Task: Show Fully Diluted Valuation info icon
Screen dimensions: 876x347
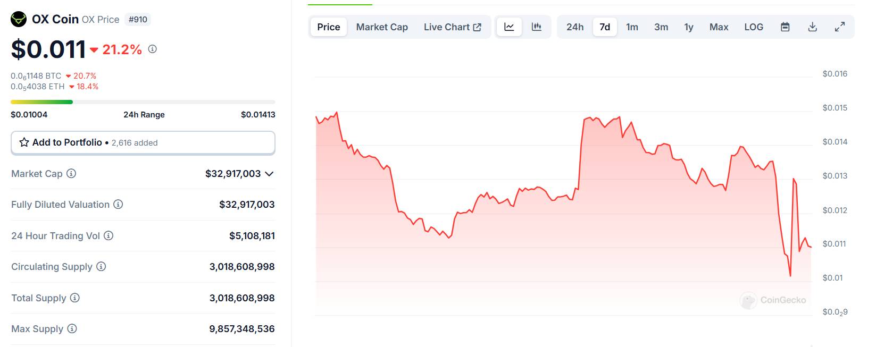Action: (x=118, y=204)
